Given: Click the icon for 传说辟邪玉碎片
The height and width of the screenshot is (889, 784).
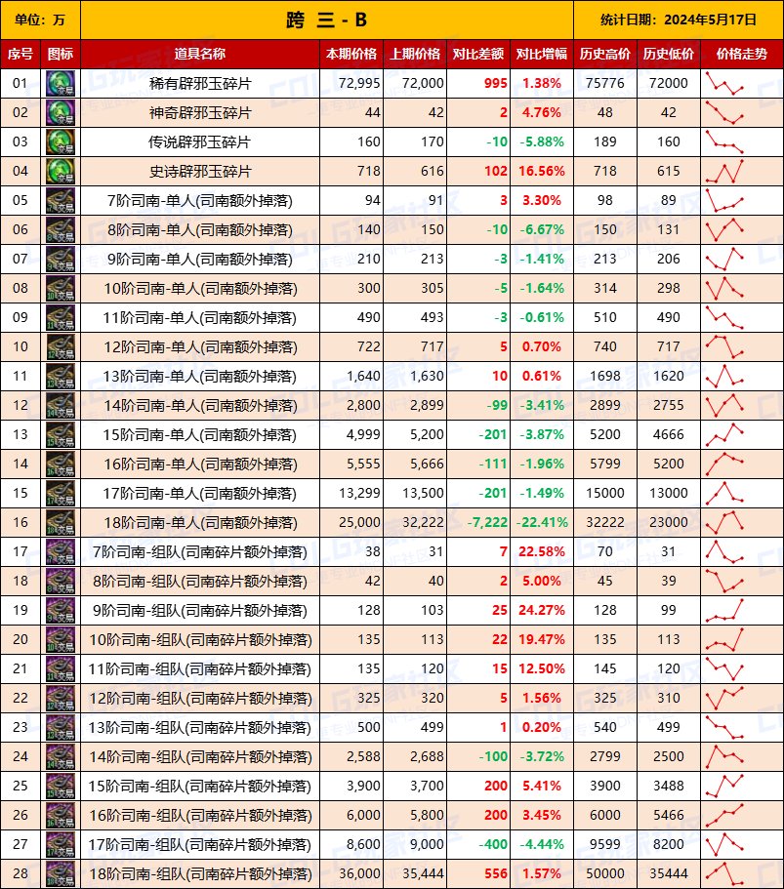Looking at the screenshot, I should 61,141.
